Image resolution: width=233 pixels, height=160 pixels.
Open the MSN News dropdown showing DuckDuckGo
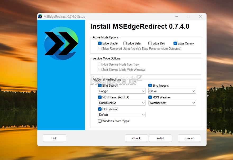[122, 103]
